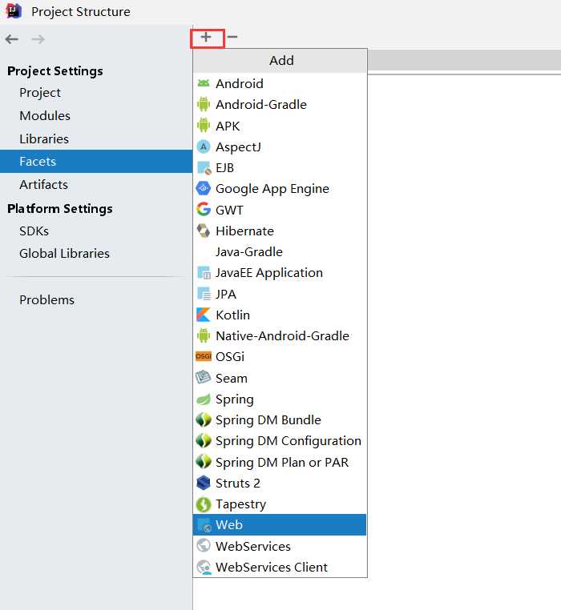561x610 pixels.
Task: Click the forward navigation arrow
Action: (38, 39)
